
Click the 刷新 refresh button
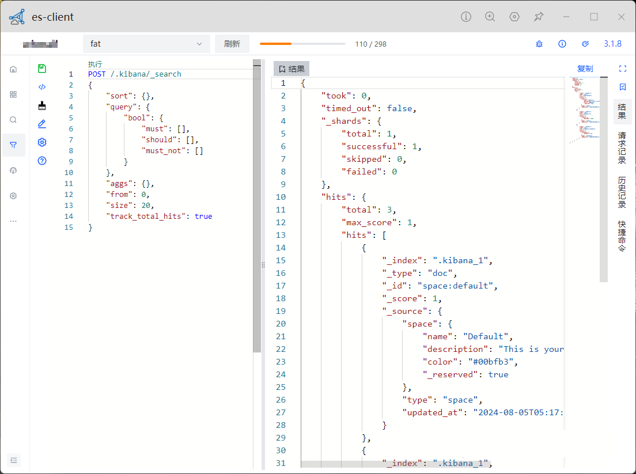[x=232, y=44]
